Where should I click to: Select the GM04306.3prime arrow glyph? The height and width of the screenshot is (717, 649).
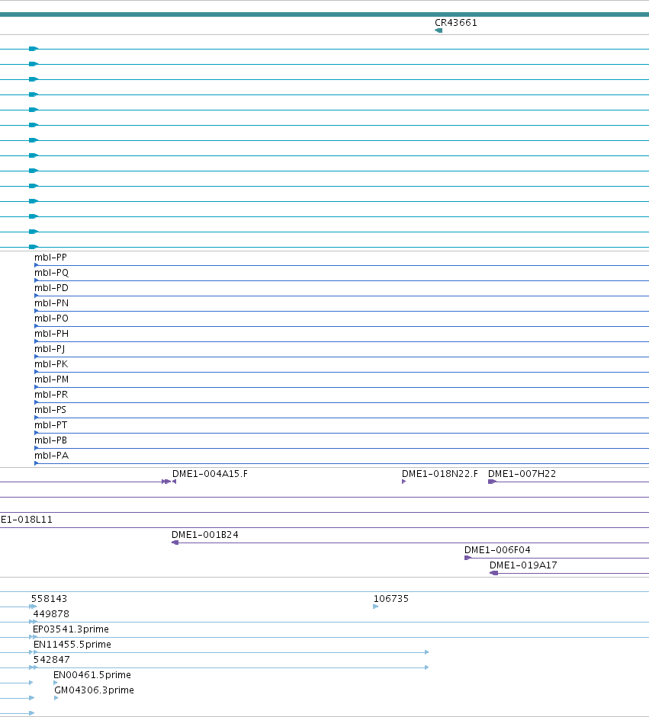pos(56,698)
